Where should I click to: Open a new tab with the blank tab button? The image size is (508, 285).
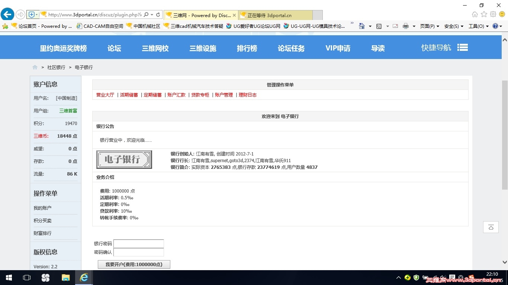click(x=317, y=15)
